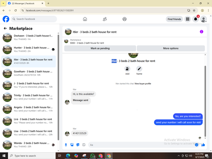Open Windows Start menu
Viewport: 212px width, 159px height.
pos(4,156)
